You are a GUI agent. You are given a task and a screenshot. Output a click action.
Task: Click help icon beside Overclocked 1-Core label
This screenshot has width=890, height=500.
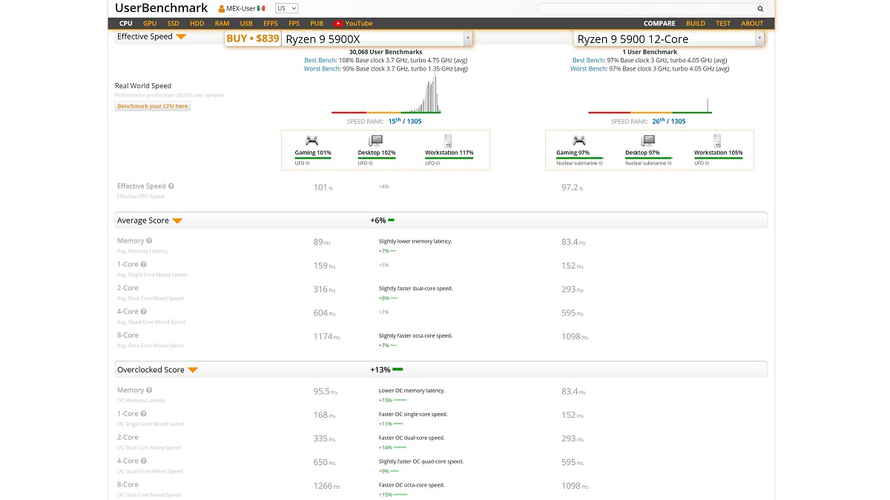[144, 414]
